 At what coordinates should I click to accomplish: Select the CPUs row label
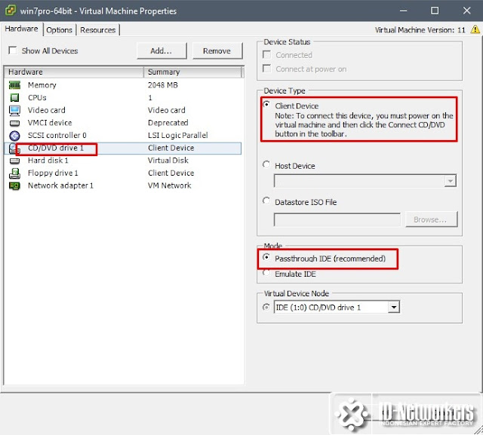pyautogui.click(x=37, y=98)
